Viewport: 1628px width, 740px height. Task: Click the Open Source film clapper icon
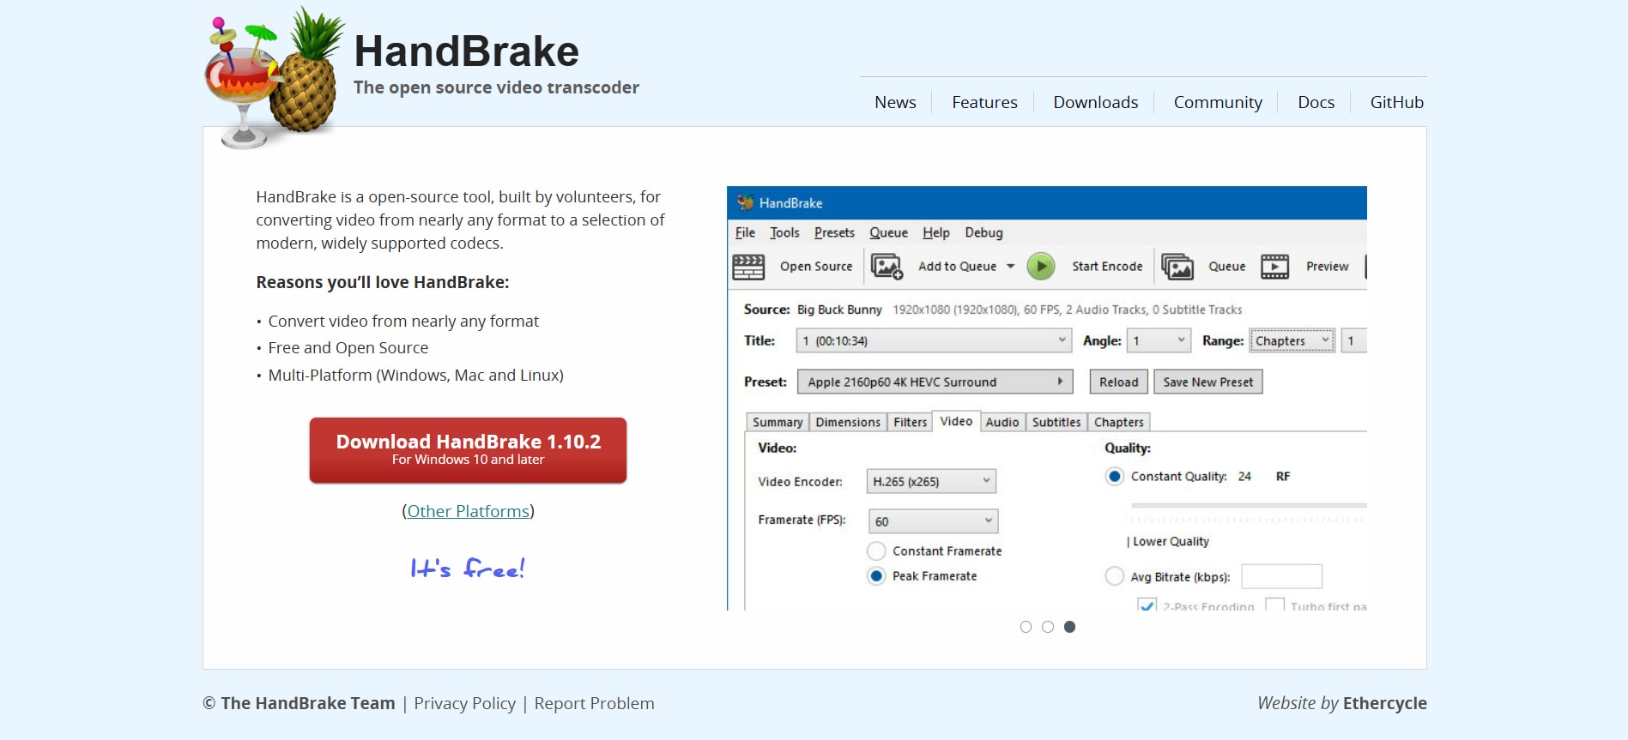pos(748,267)
